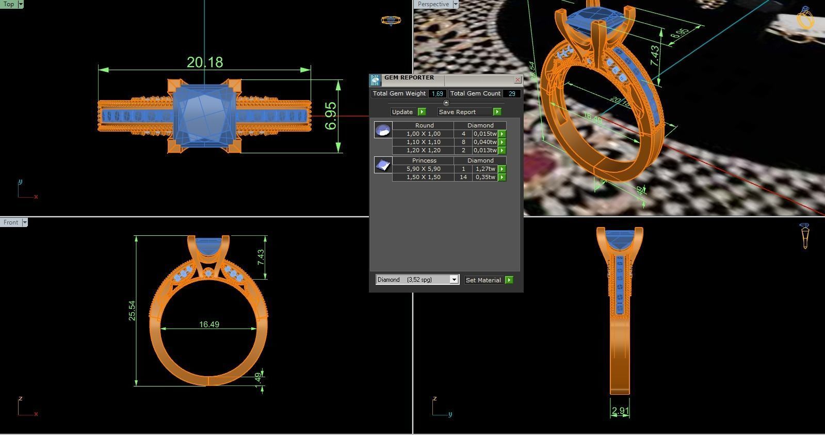The height and width of the screenshot is (435, 825).
Task: Click the Top viewport title label
Action: [9, 4]
